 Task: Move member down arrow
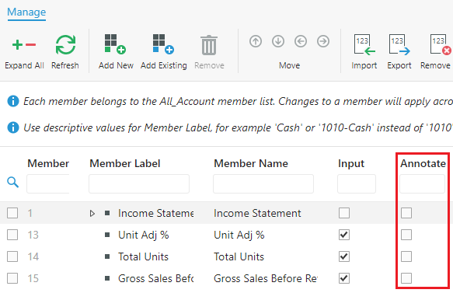click(278, 41)
